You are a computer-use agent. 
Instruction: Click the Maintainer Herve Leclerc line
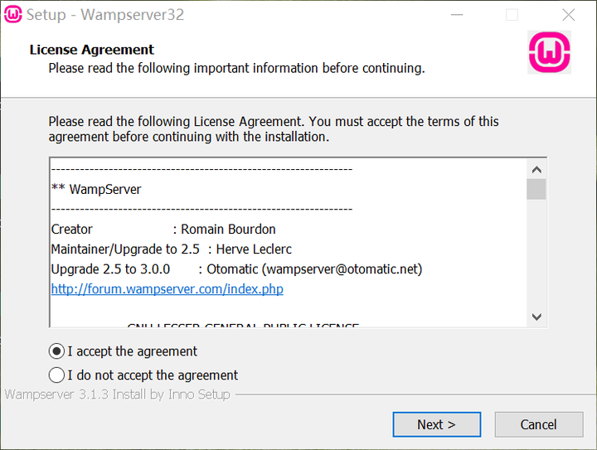point(171,249)
